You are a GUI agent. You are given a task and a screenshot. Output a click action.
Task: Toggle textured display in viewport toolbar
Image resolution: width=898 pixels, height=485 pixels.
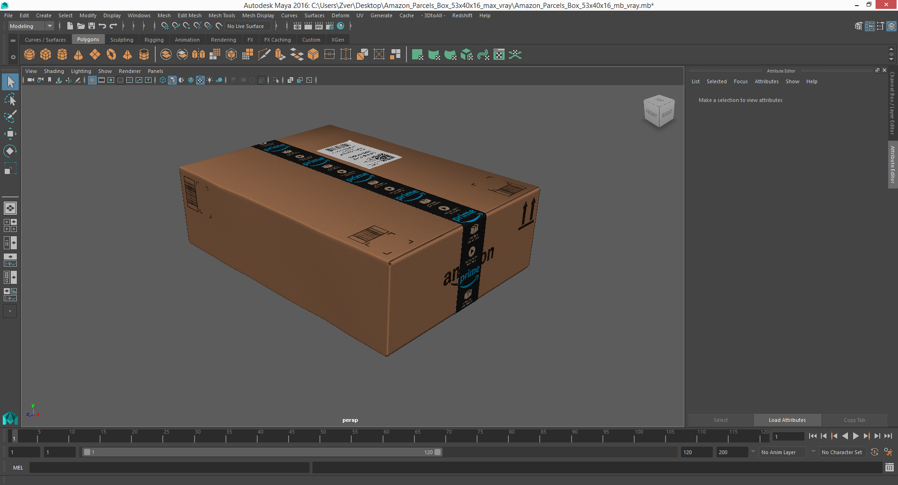click(200, 80)
